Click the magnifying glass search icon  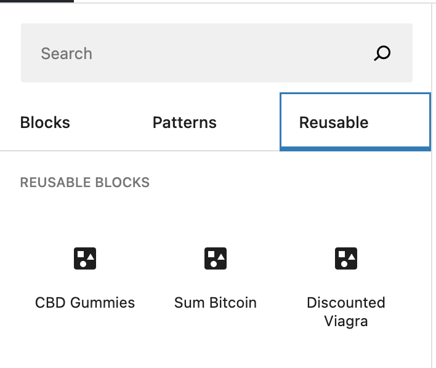click(x=382, y=53)
